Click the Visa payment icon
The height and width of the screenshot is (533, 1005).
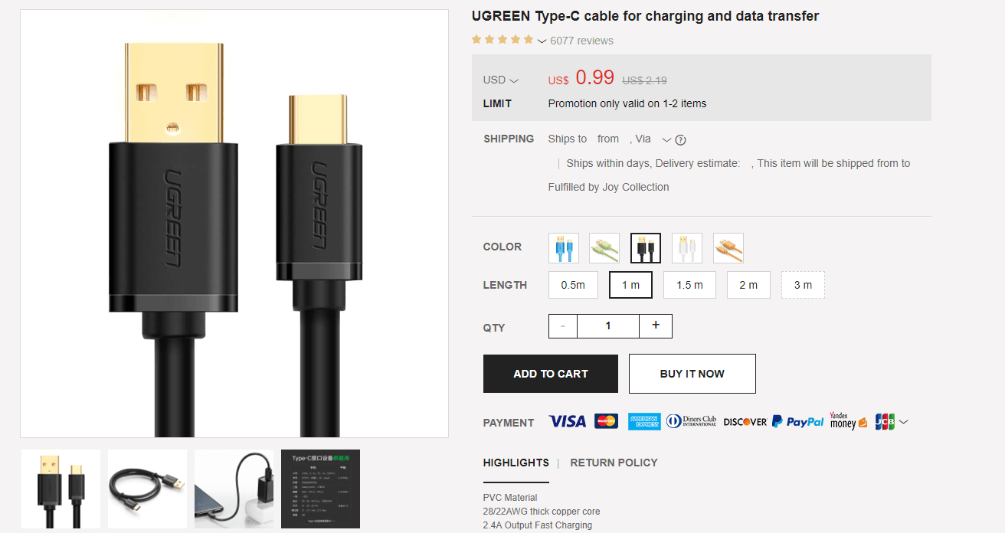pos(567,422)
